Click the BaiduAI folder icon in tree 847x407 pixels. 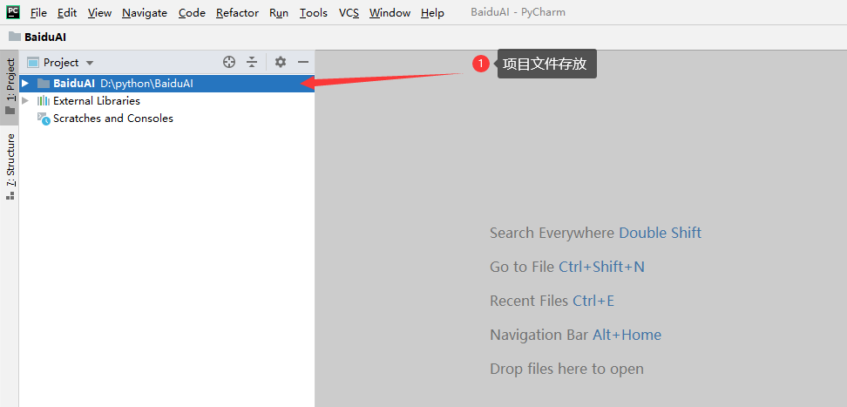pos(44,84)
